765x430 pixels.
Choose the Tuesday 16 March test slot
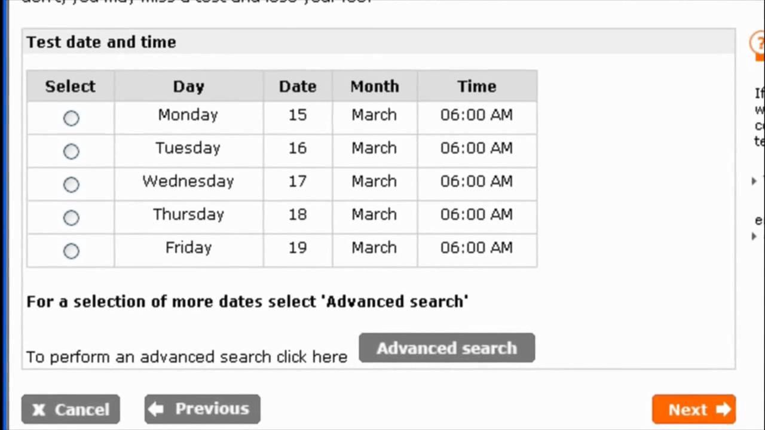click(71, 152)
